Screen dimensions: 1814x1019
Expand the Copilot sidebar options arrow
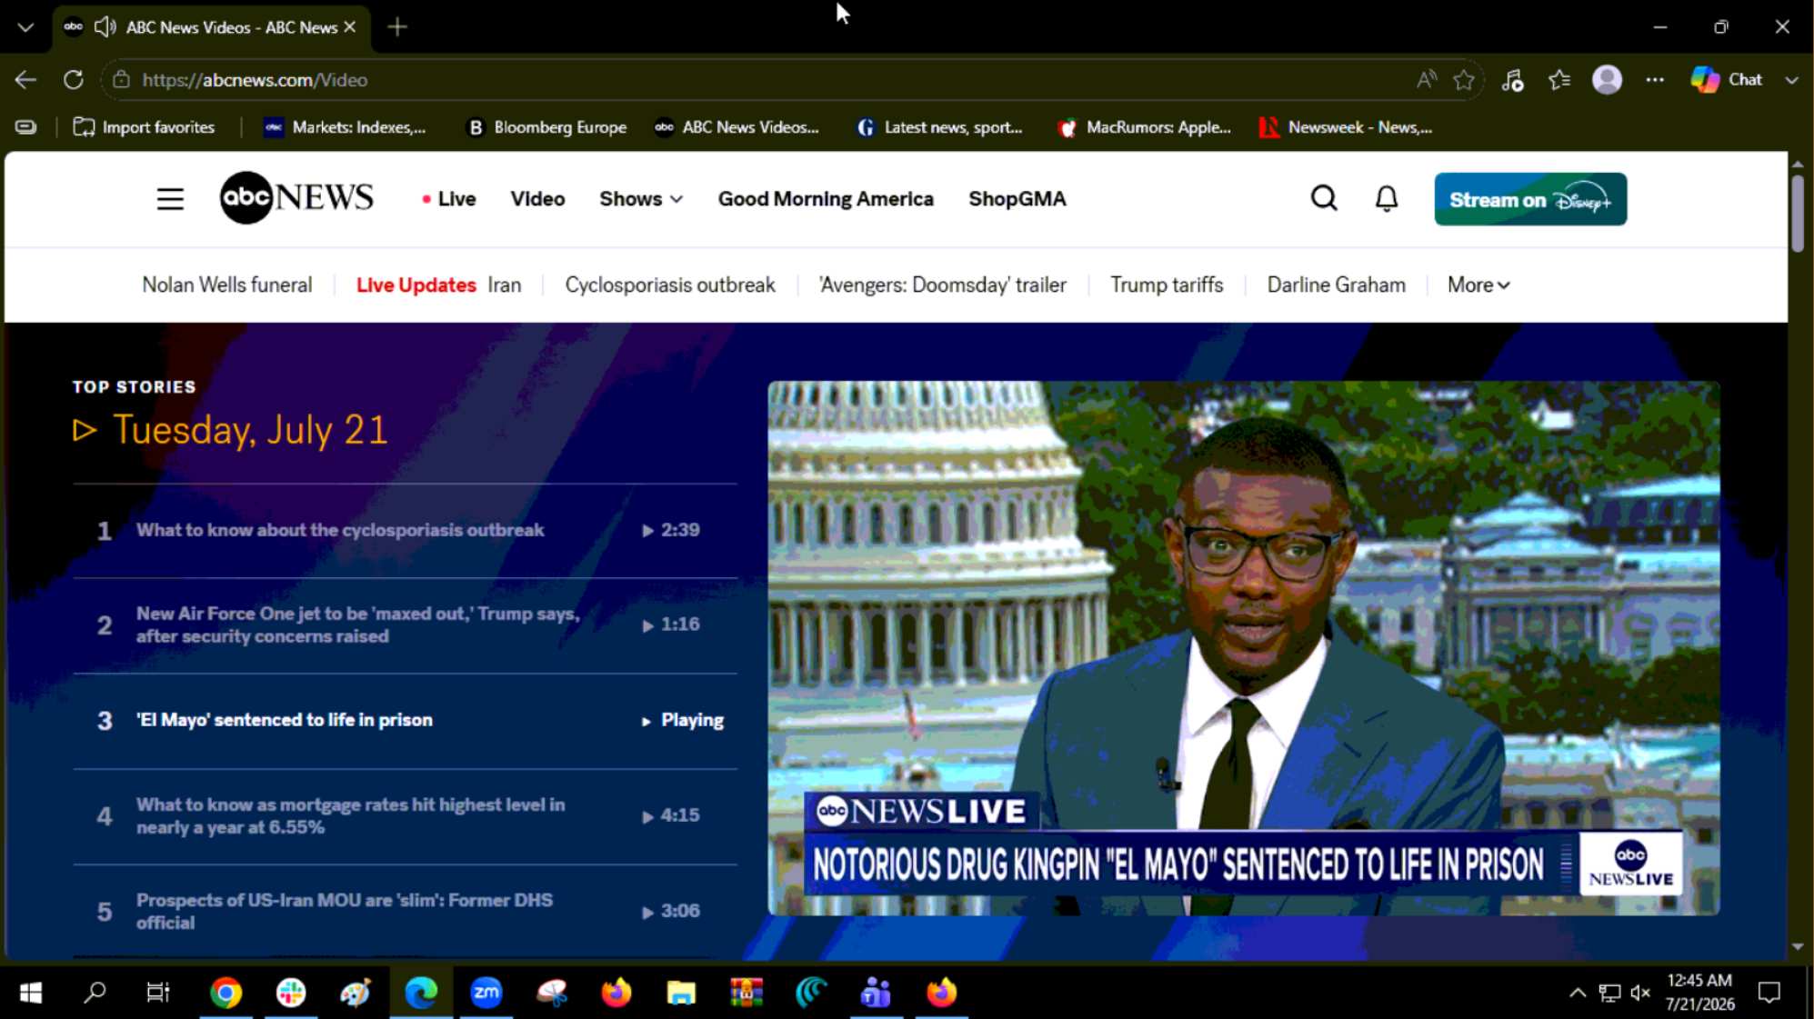1791,80
